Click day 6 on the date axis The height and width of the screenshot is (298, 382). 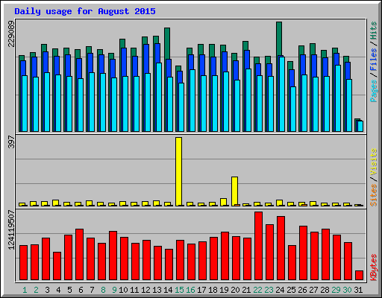pyautogui.click(x=81, y=290)
